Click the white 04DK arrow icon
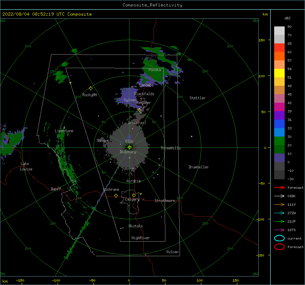 coord(279,196)
